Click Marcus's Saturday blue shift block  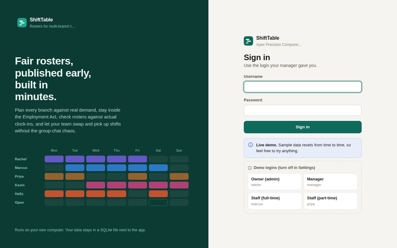(x=158, y=168)
